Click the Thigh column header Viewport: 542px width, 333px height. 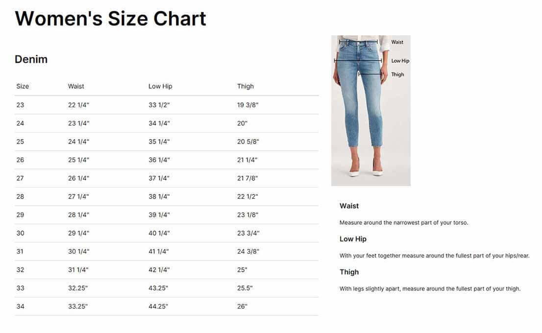pyautogui.click(x=245, y=86)
